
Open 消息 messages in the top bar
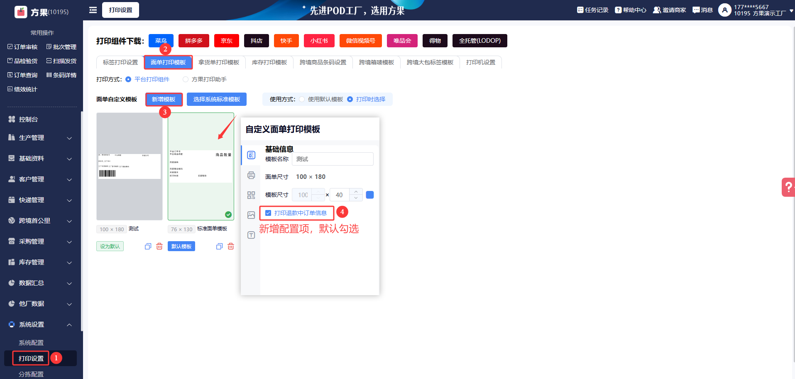pyautogui.click(x=702, y=10)
